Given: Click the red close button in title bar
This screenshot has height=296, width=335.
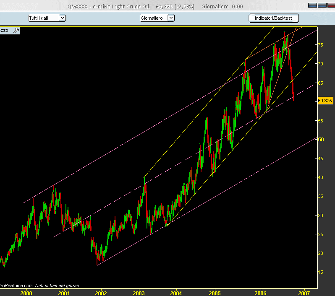Looking at the screenshot, I should [331, 5].
